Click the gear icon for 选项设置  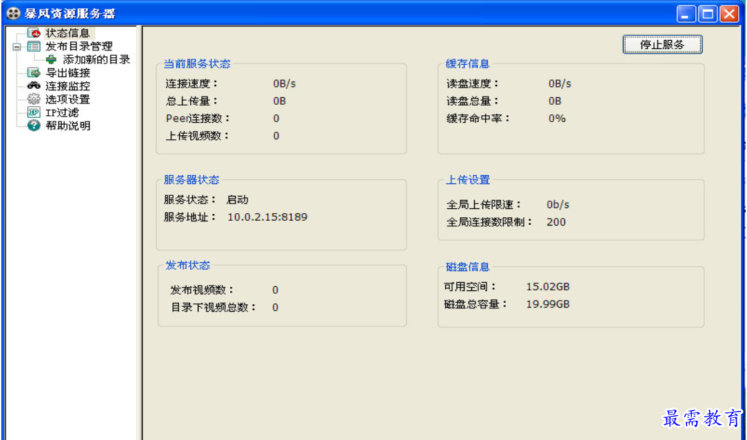[33, 99]
